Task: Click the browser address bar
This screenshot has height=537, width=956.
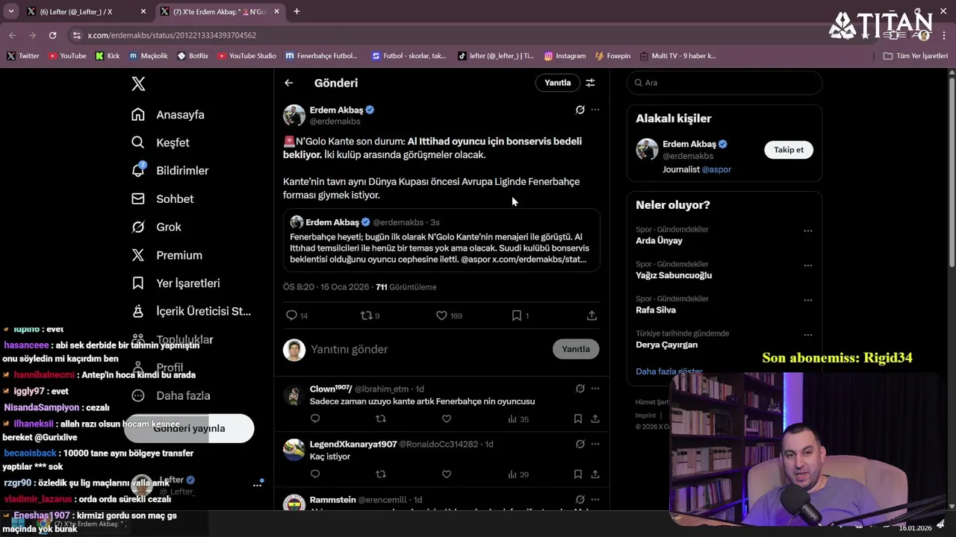Action: pos(448,35)
